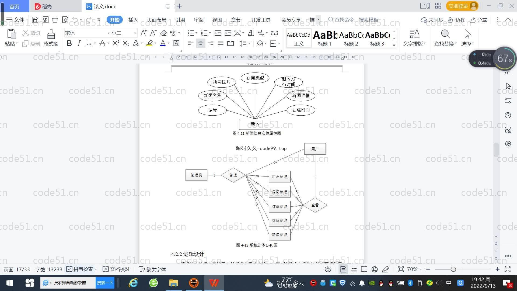This screenshot has width=517, height=291.
Task: Open File Explorer from taskbar
Action: pyautogui.click(x=174, y=283)
